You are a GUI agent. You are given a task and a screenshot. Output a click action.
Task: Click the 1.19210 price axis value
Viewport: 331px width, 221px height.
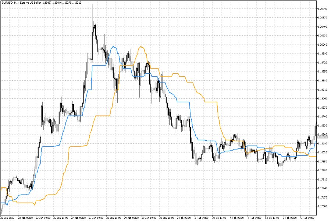322,90
